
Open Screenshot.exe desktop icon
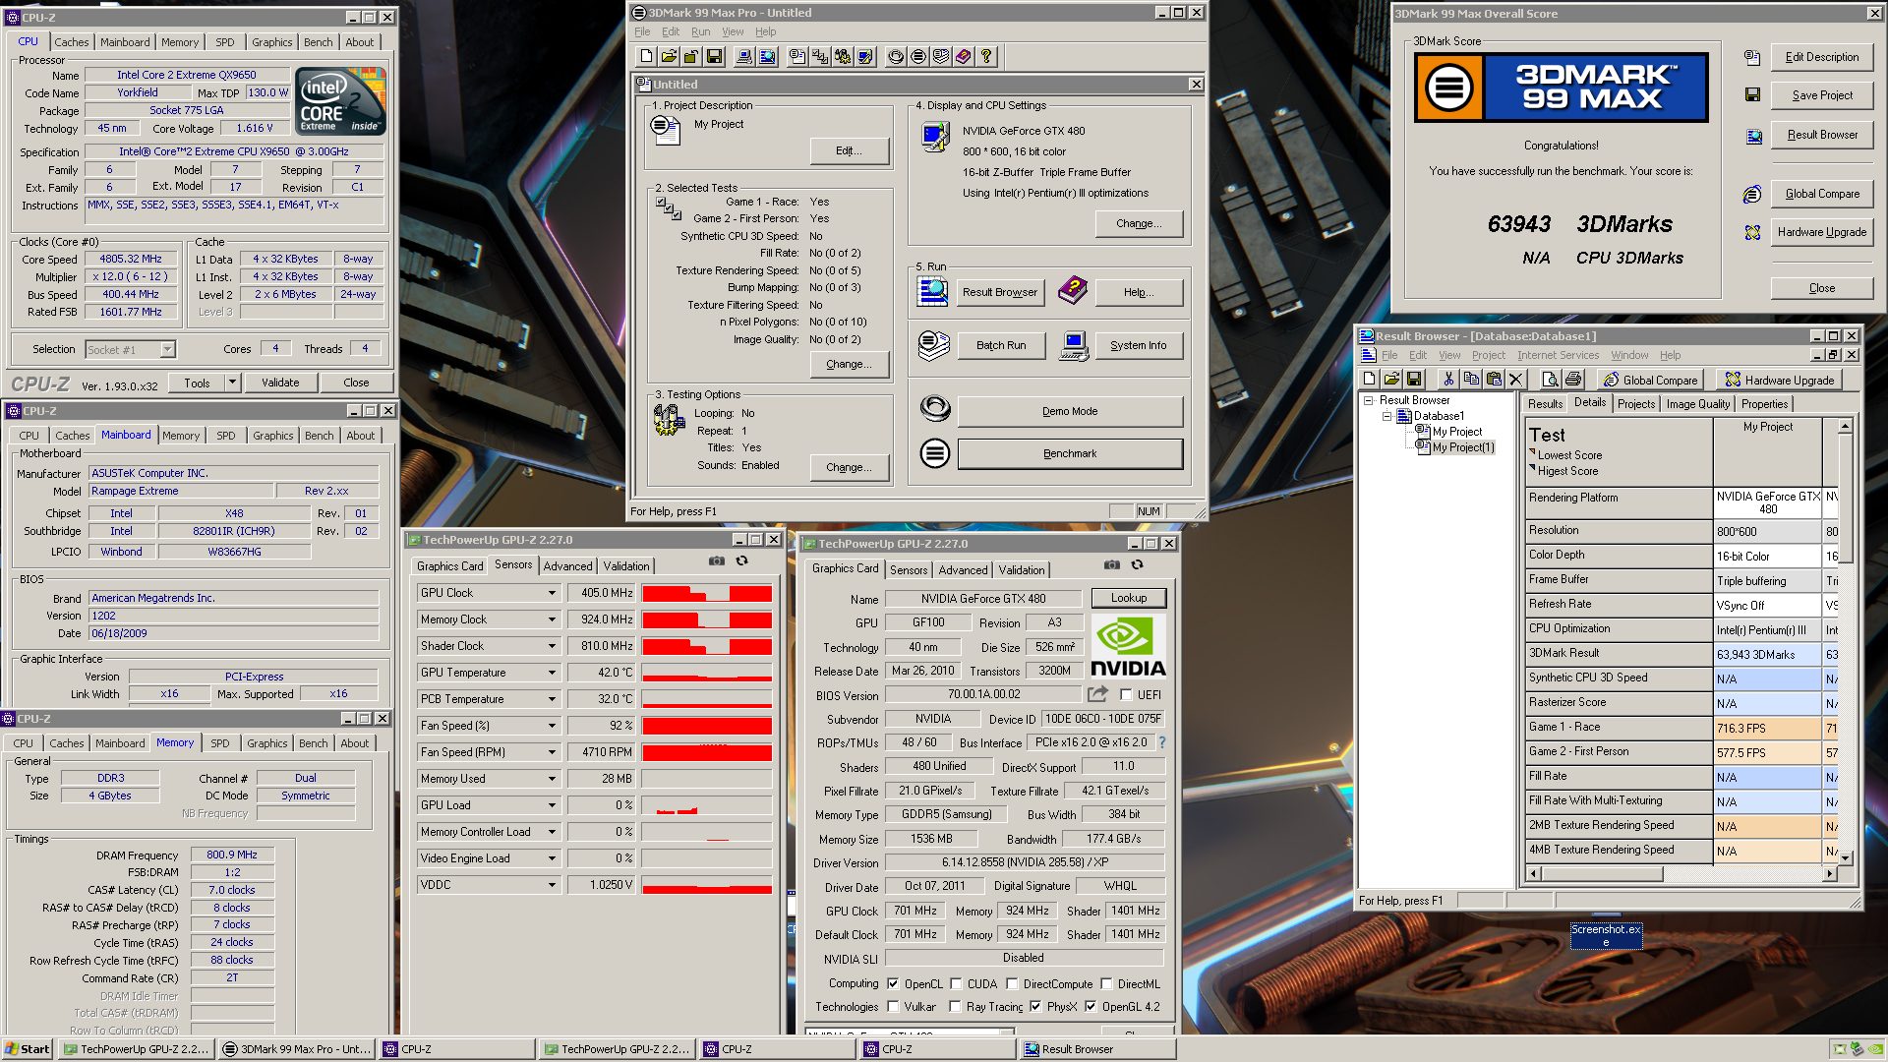[x=1606, y=934]
